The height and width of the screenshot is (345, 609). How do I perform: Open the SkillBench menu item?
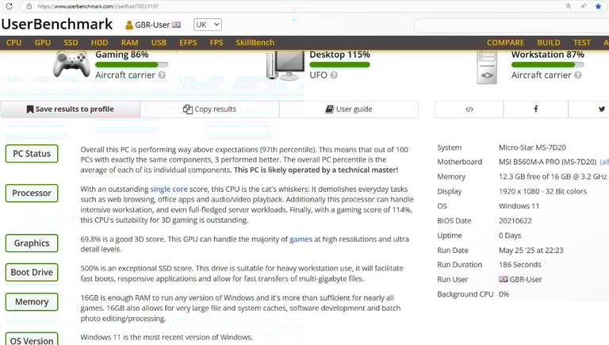click(x=255, y=43)
